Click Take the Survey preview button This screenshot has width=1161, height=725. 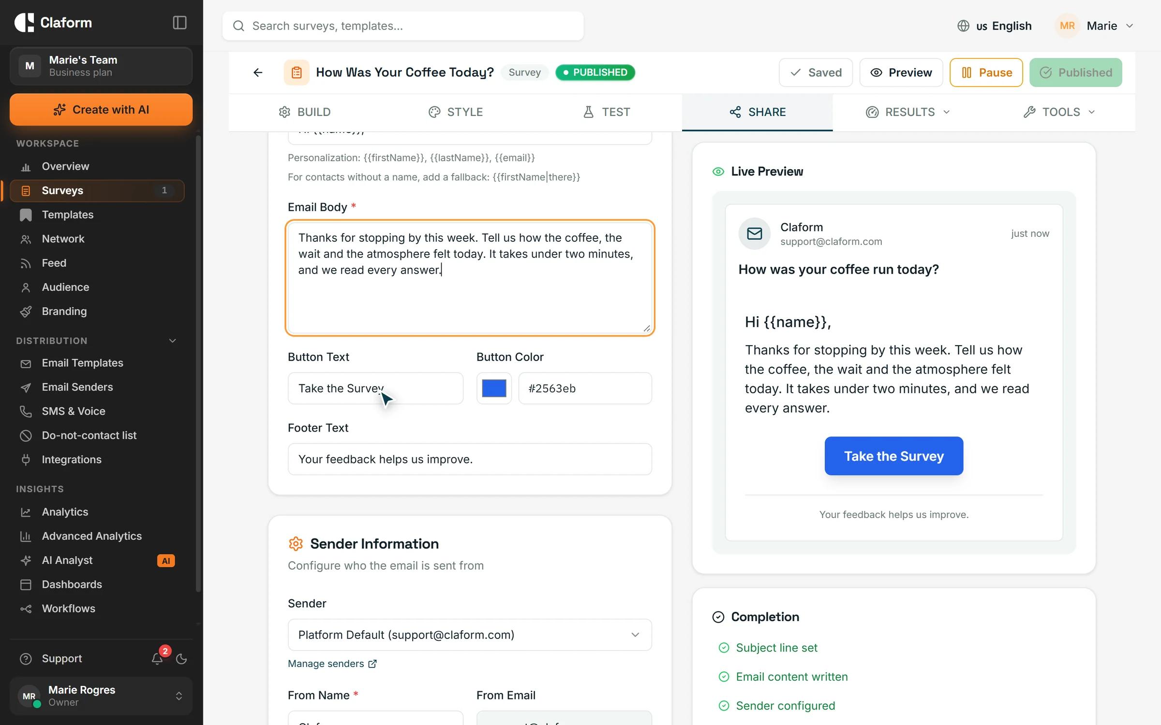coord(894,456)
